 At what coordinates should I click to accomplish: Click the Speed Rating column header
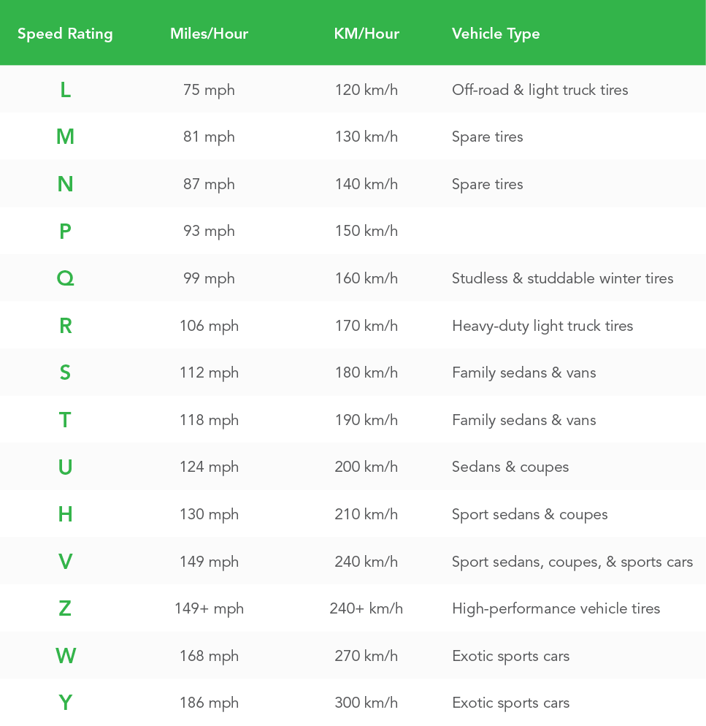pyautogui.click(x=65, y=34)
